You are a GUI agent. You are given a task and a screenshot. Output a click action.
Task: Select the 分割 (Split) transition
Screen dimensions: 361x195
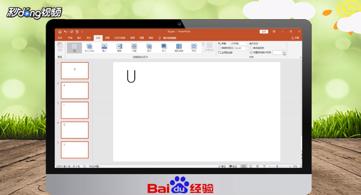(x=134, y=48)
